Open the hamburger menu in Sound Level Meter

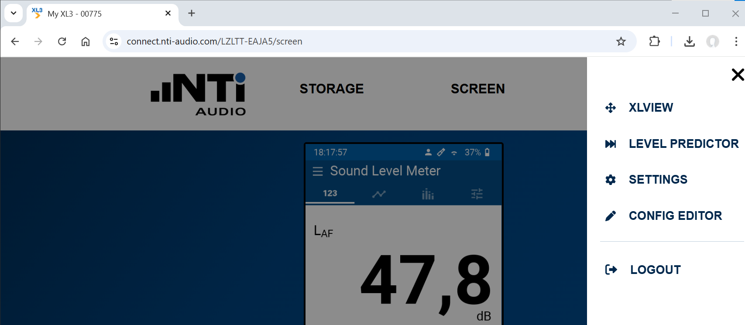point(318,171)
